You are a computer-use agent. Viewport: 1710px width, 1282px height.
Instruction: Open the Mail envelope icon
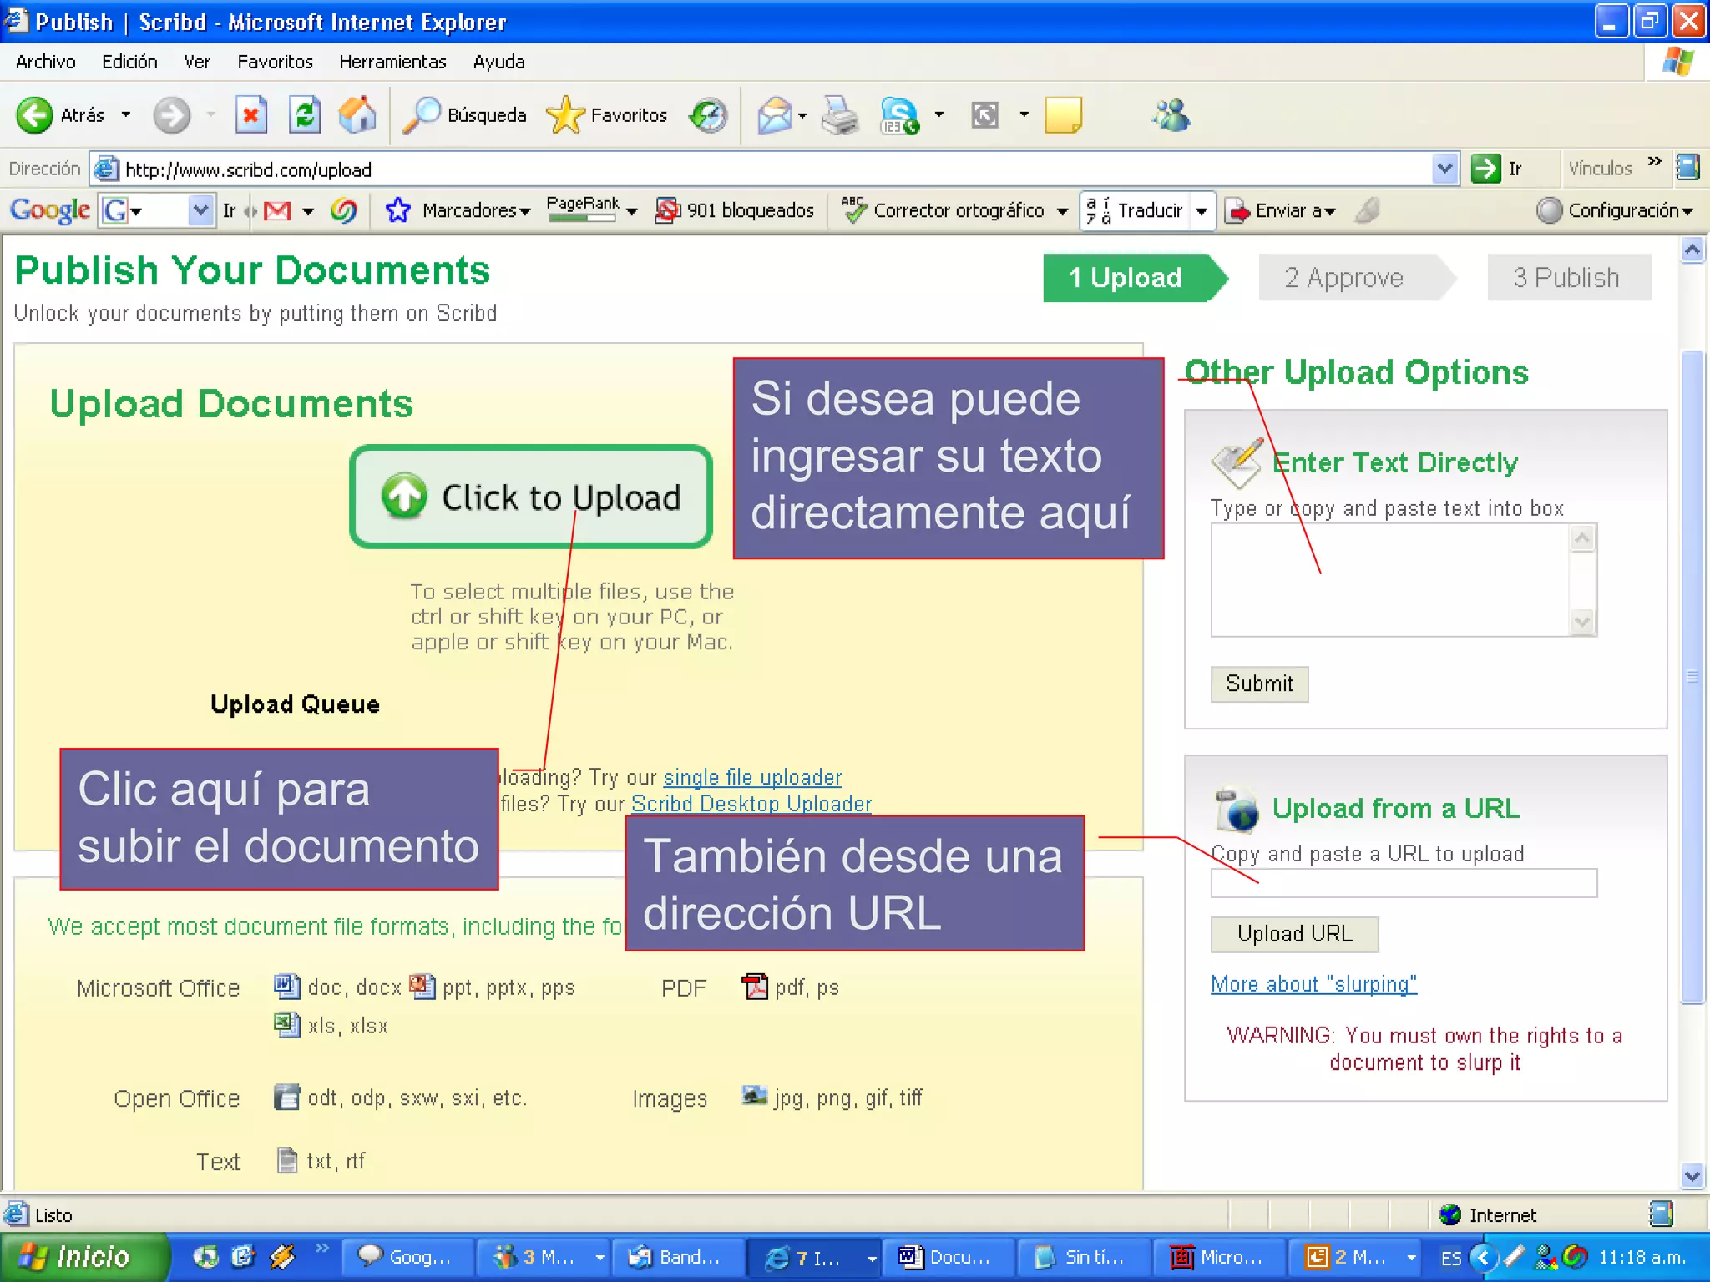click(774, 115)
